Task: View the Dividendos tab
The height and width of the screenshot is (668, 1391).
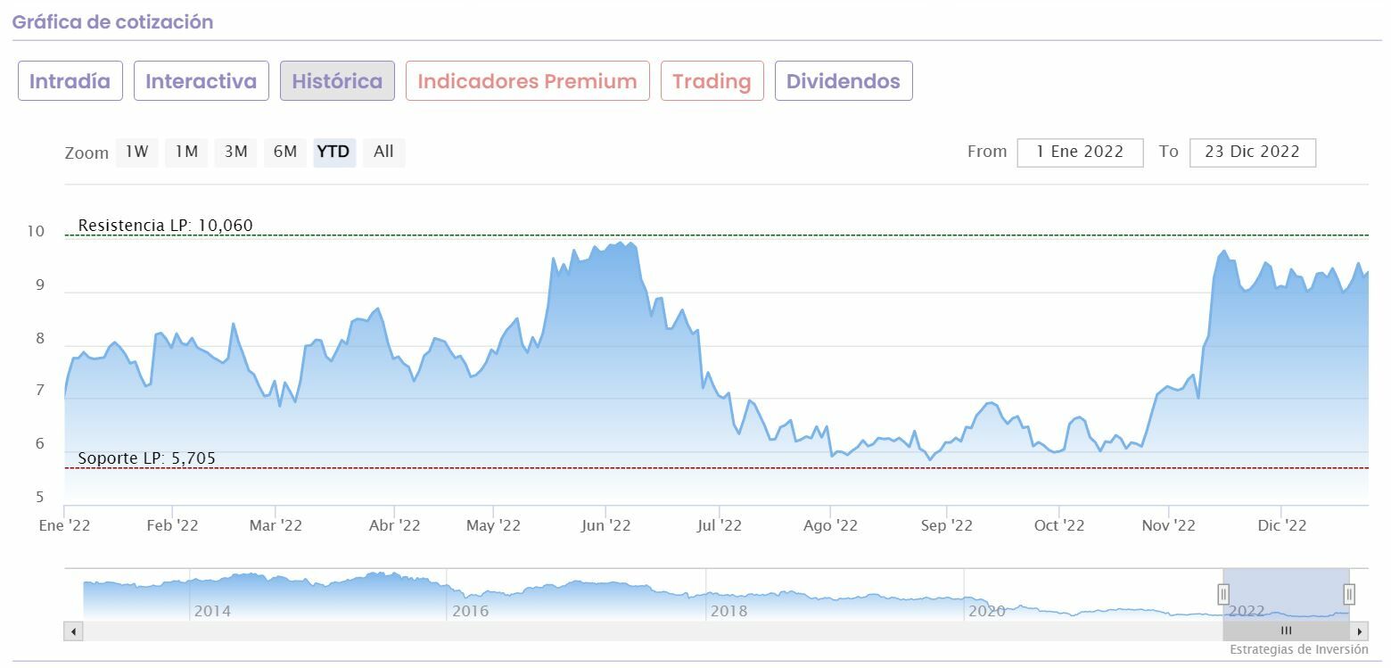Action: click(x=843, y=81)
